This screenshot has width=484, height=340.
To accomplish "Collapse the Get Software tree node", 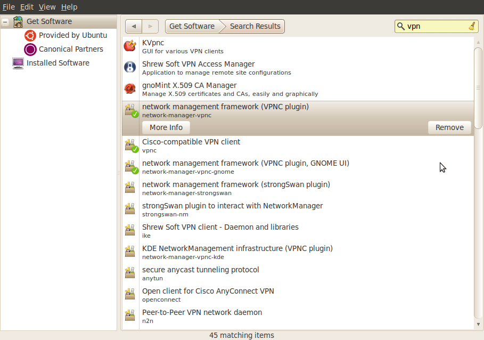I will coord(5,22).
